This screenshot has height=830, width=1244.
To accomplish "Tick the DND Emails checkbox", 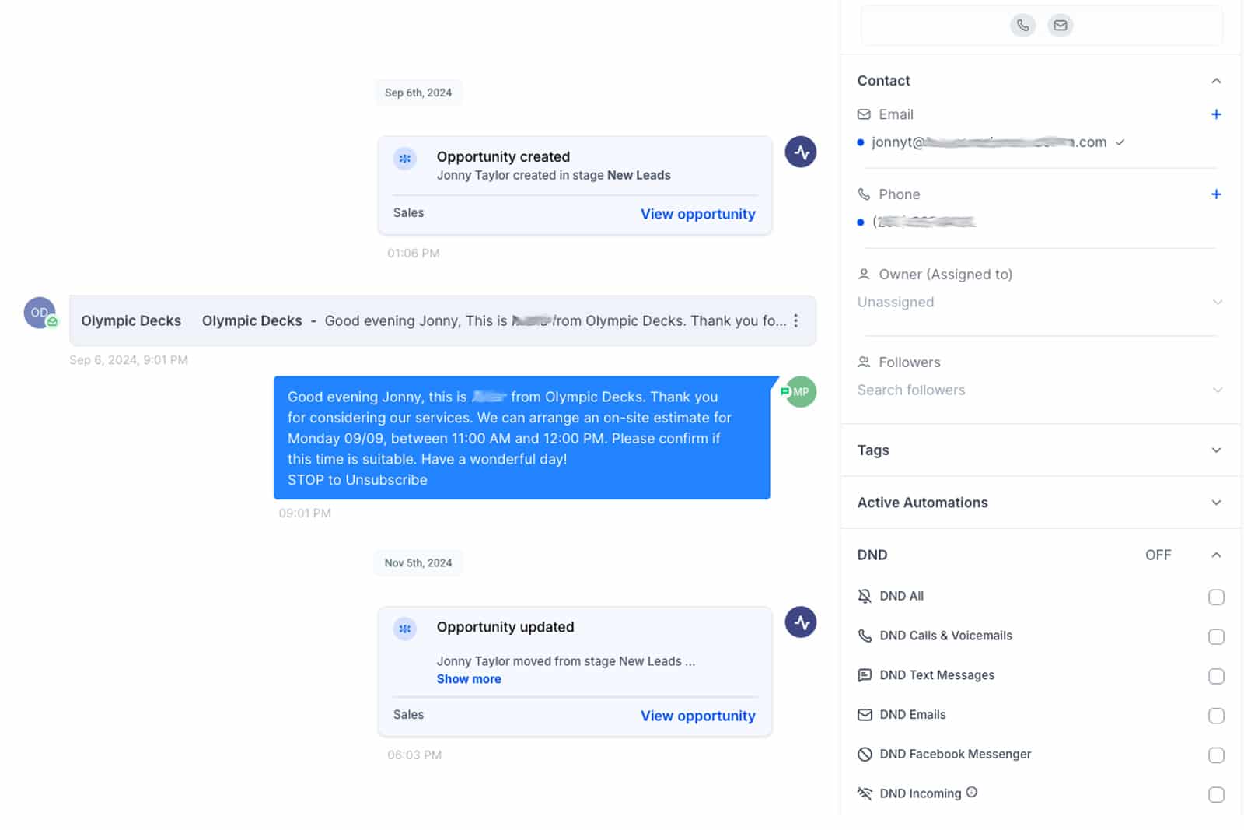I will 1216,716.
